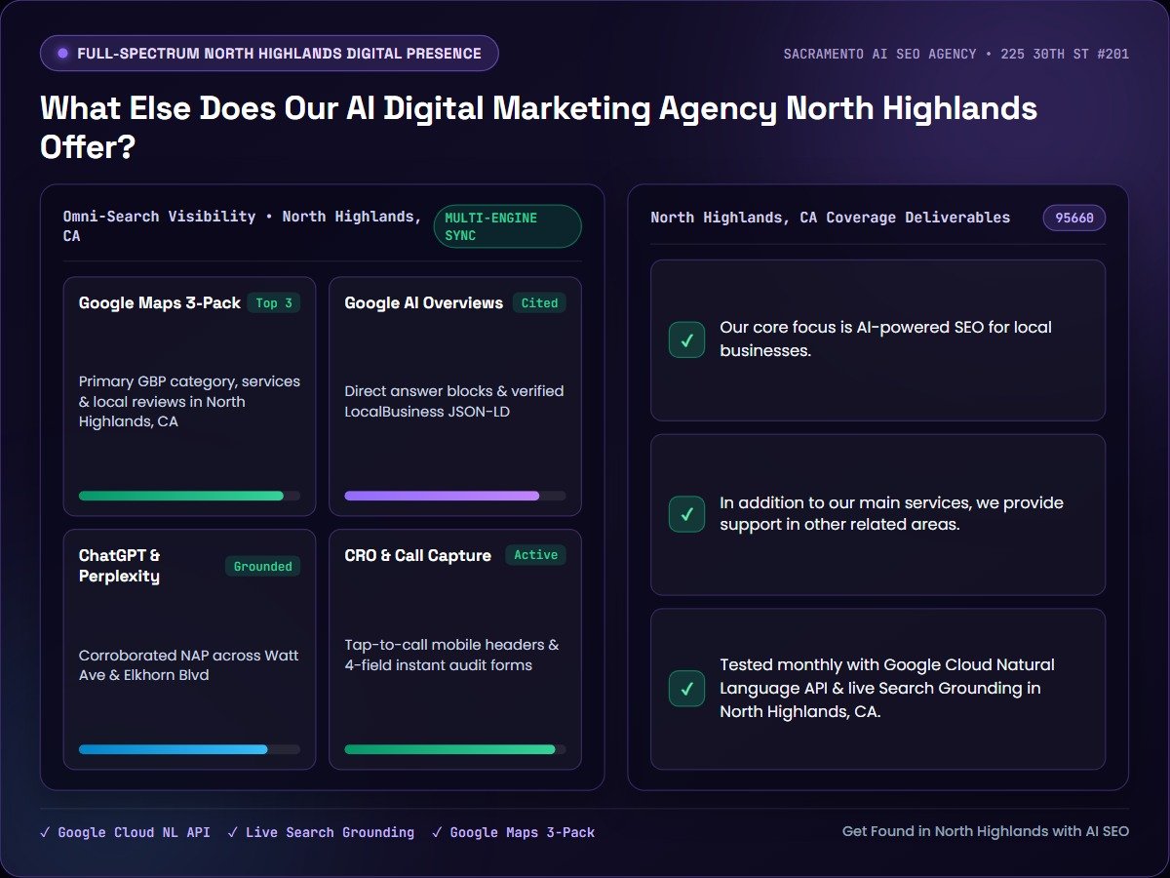This screenshot has width=1170, height=878.
Task: Click the Google Cloud NL API footer item
Action: (x=125, y=832)
